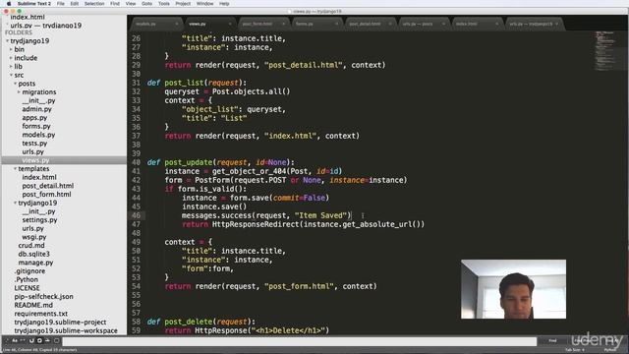Screen dimensions: 629x354
Task: Click line number 46 in the gutter
Action: pyautogui.click(x=136, y=215)
